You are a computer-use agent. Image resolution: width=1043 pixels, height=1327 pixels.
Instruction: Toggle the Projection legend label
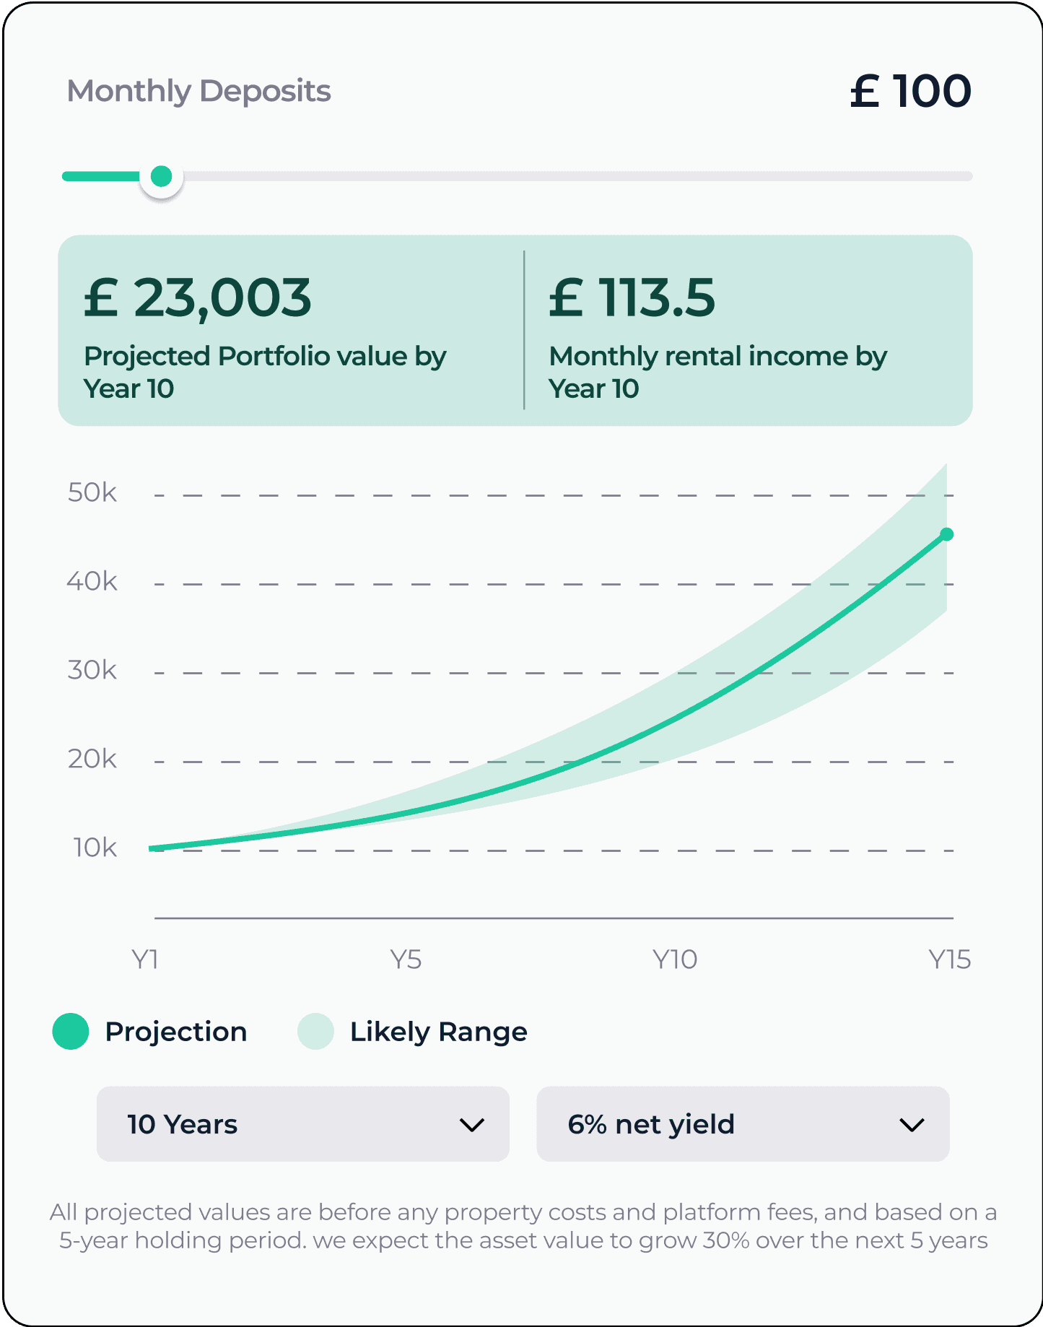click(x=176, y=1032)
